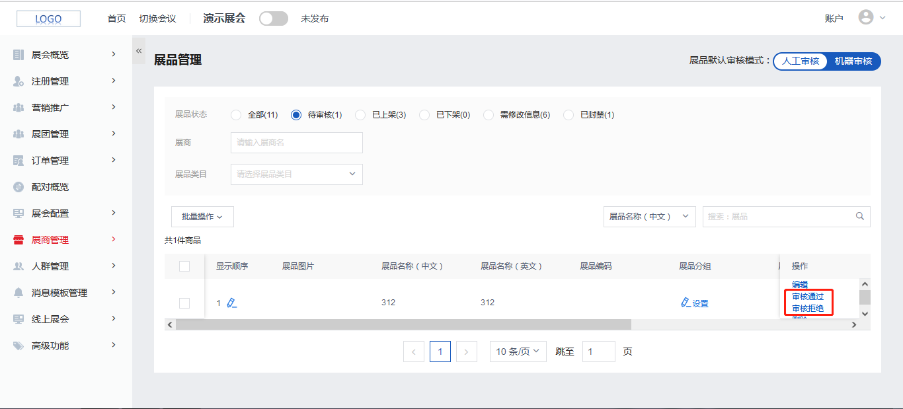Image resolution: width=903 pixels, height=409 pixels.
Task: Open 订单管理 in the sidebar menu
Action: [50, 161]
